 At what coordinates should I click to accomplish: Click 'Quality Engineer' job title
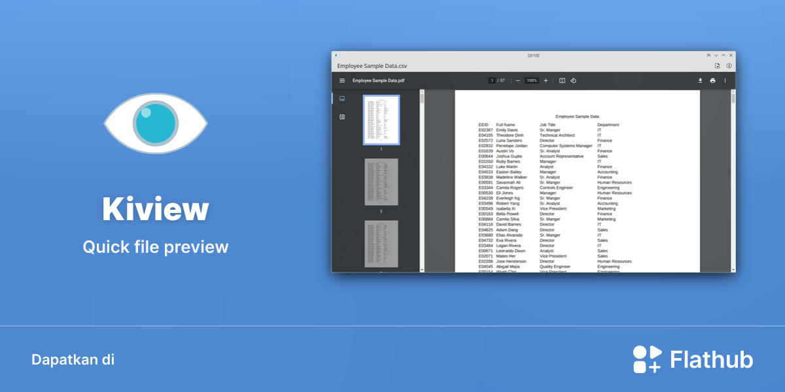tap(555, 267)
